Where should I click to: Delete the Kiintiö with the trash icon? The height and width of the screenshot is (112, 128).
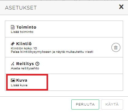[x=116, y=48]
